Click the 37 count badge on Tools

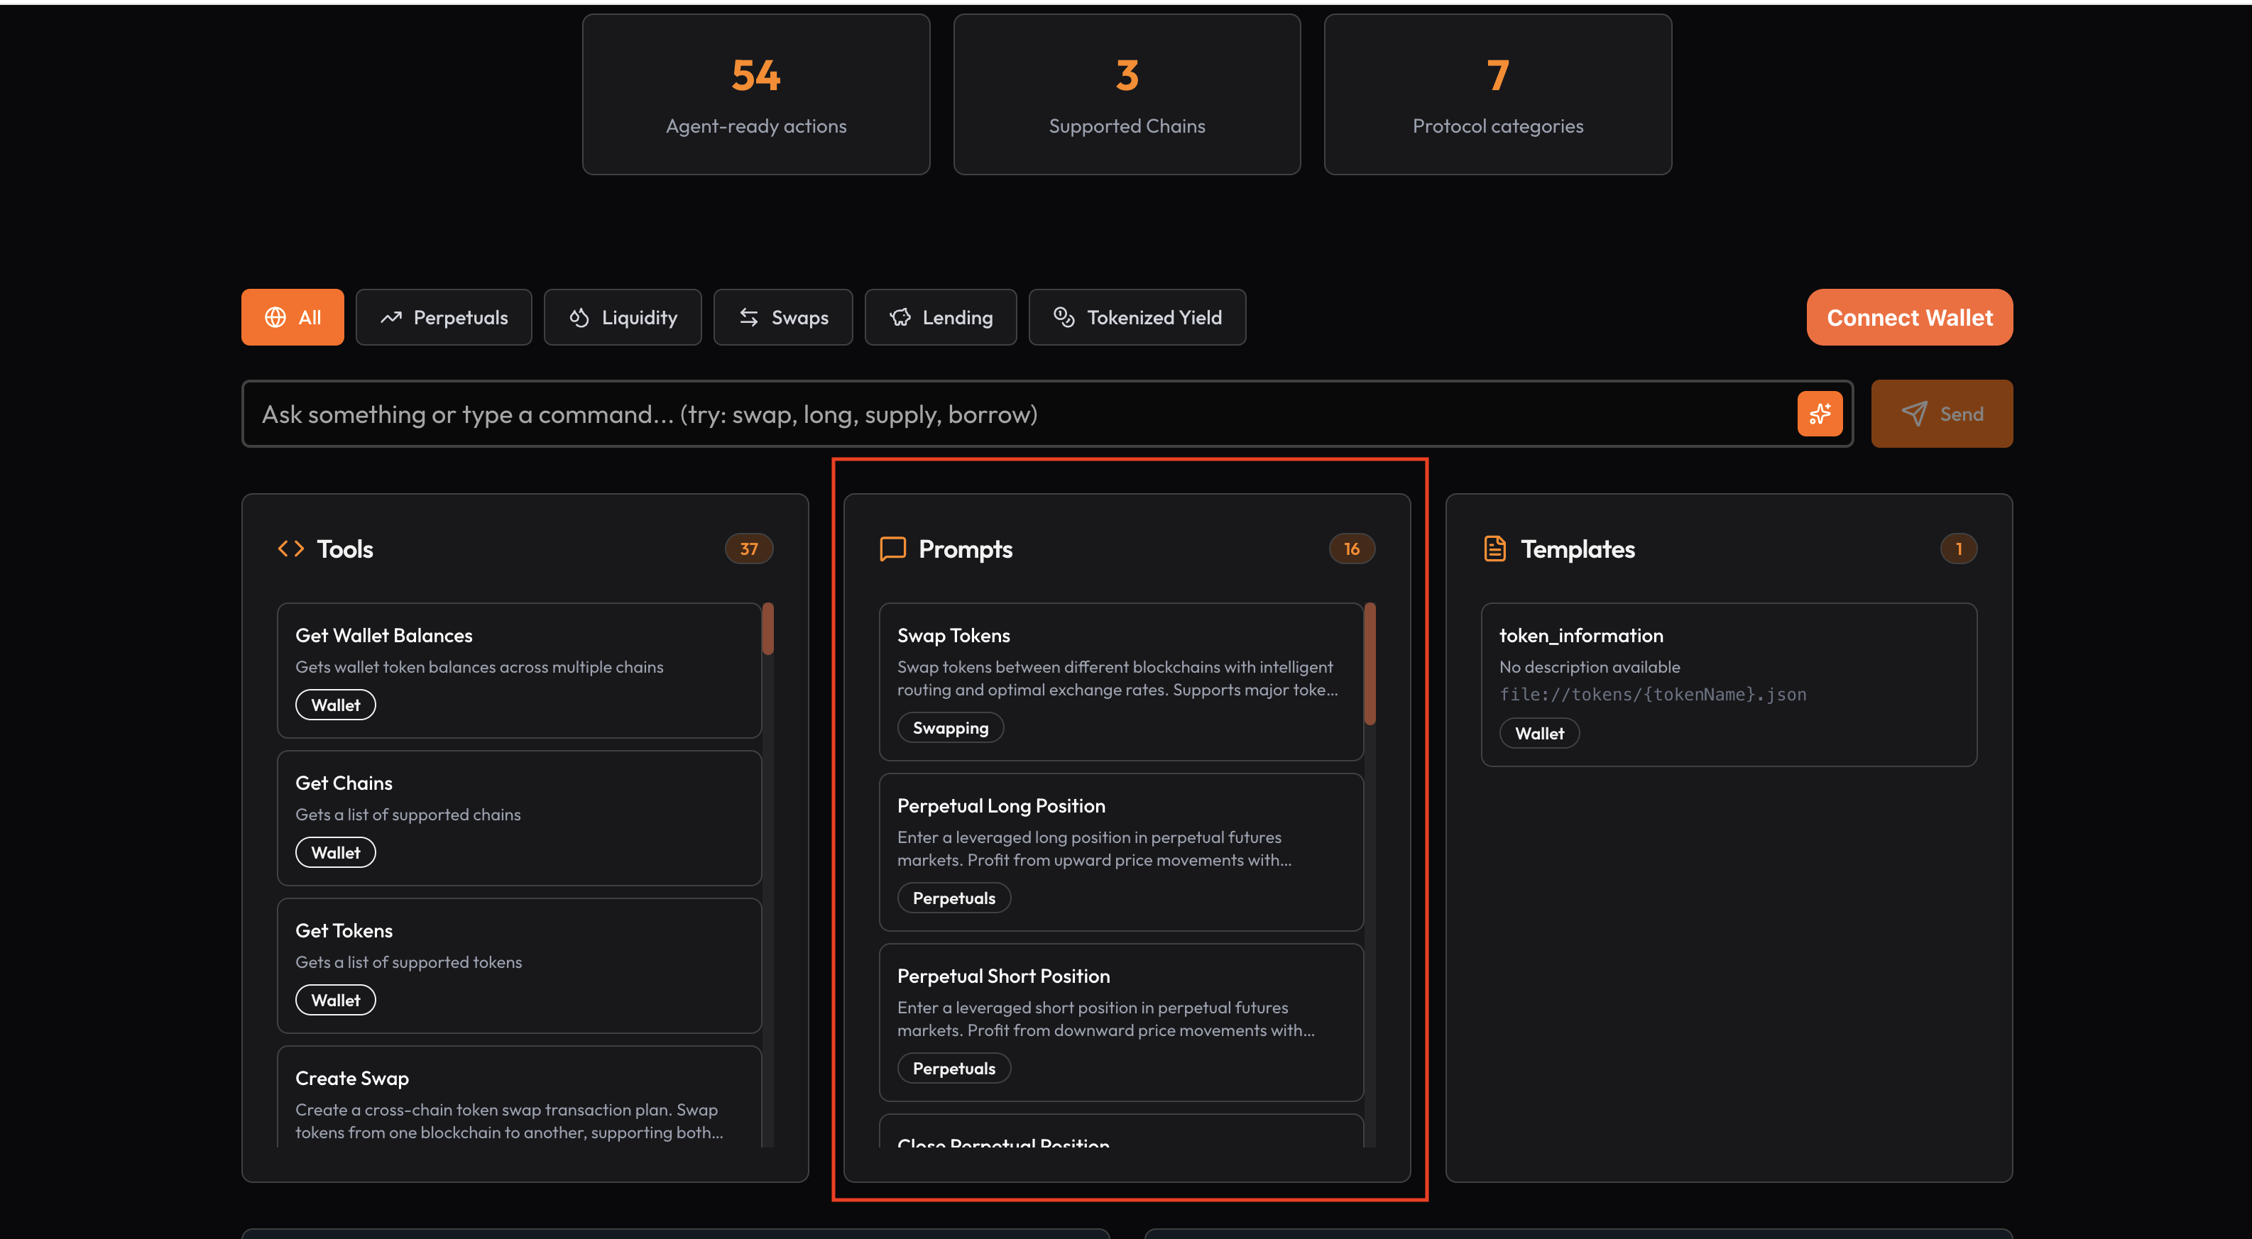(x=749, y=549)
